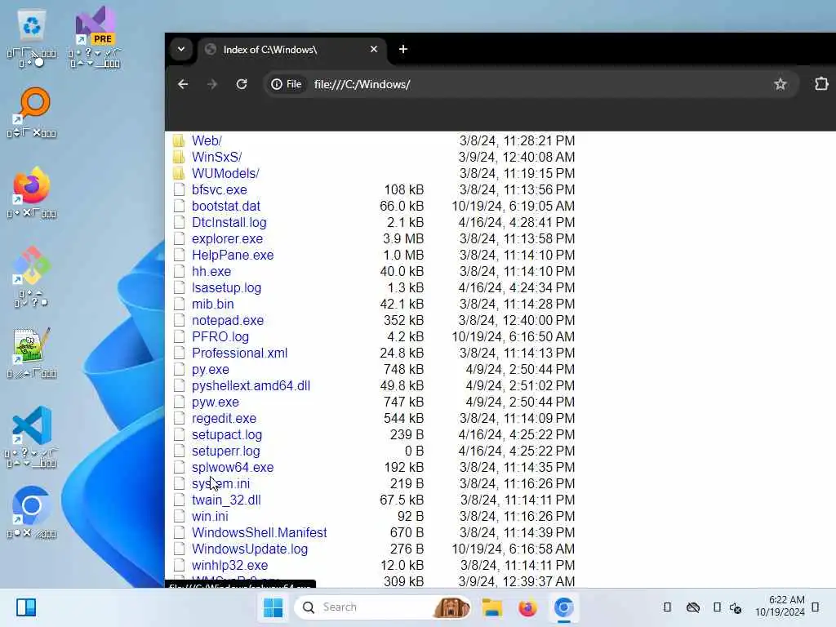Viewport: 836px width, 627px height.
Task: Open the extensions puzzle icon
Action: pyautogui.click(x=821, y=84)
